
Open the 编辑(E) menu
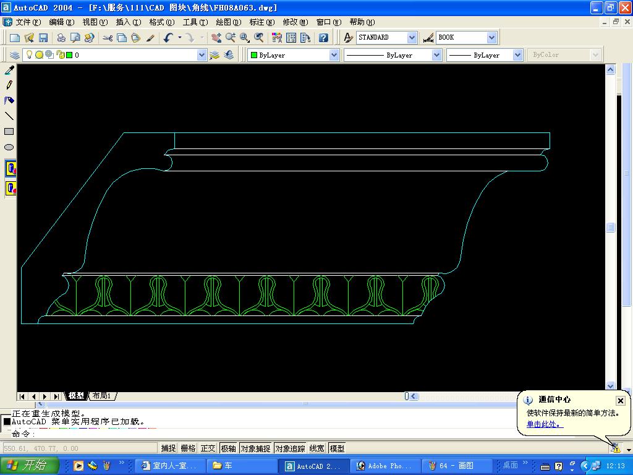[61, 22]
